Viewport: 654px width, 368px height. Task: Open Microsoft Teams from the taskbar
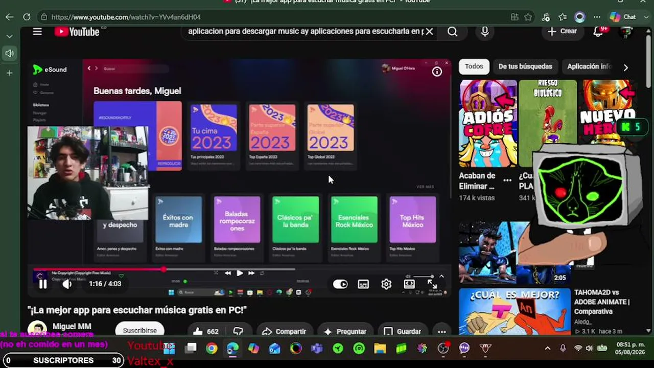tap(317, 349)
